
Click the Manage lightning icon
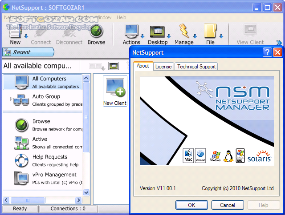click(184, 31)
